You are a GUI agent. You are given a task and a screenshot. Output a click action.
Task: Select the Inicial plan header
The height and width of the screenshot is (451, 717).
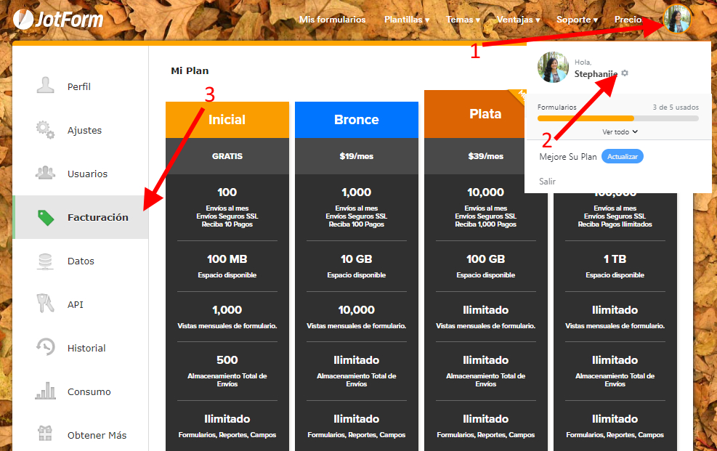(227, 120)
